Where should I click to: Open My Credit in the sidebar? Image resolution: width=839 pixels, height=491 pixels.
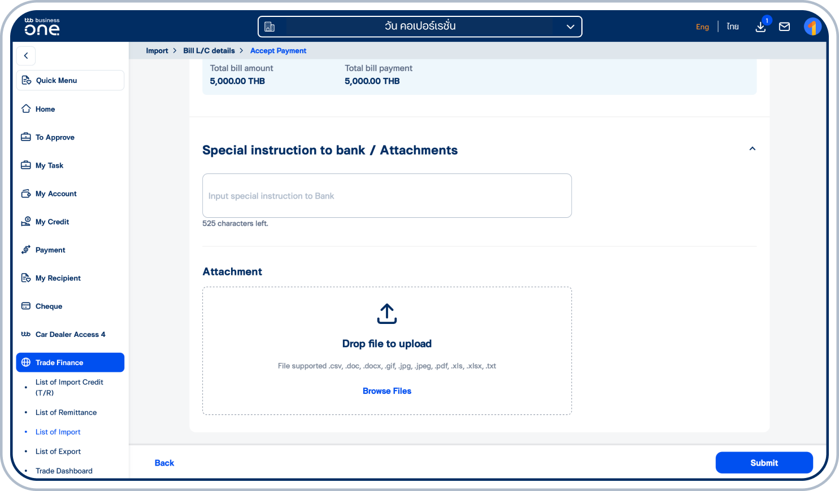pos(26,221)
